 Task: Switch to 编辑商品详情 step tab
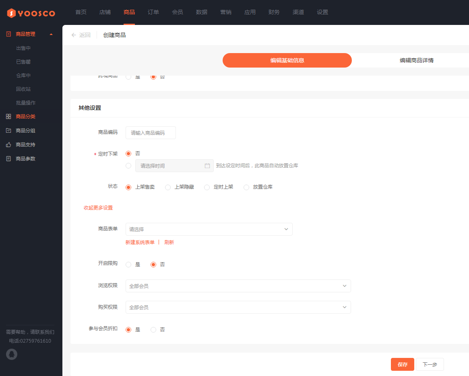point(416,60)
